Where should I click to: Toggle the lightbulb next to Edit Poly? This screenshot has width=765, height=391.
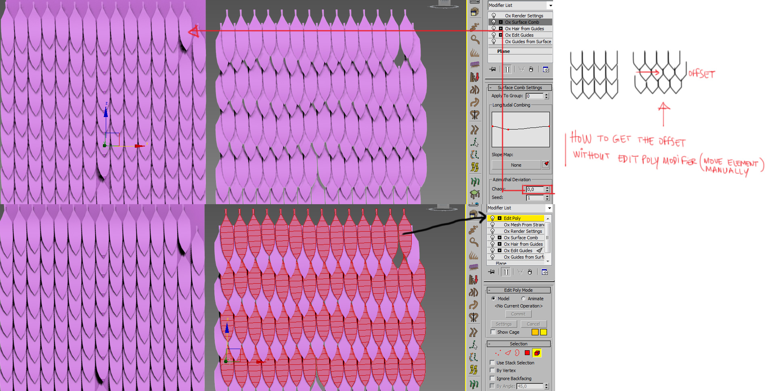(x=493, y=218)
